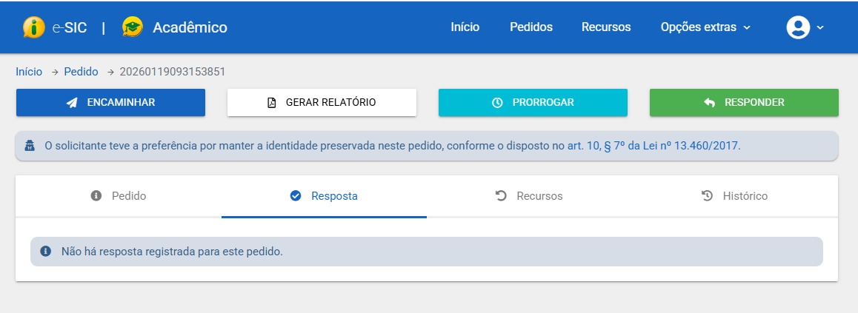This screenshot has width=858, height=313.
Task: Click the ENCAMINHAR button
Action: point(110,103)
